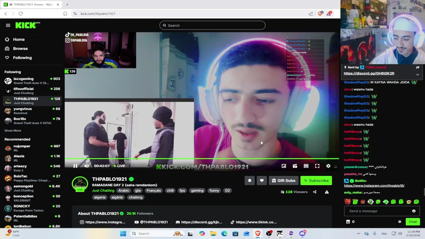Click the address bar URL kick.com/thpablo1921

coord(98,14)
